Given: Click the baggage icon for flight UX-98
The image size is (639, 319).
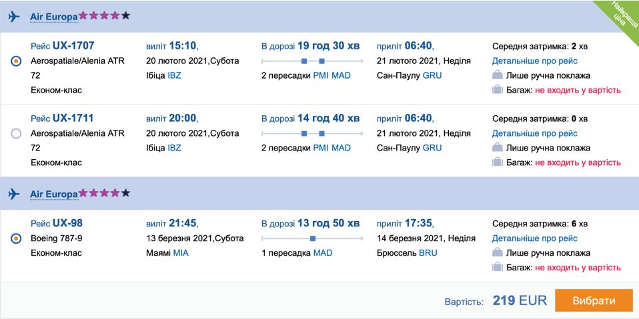Looking at the screenshot, I should click(x=497, y=267).
